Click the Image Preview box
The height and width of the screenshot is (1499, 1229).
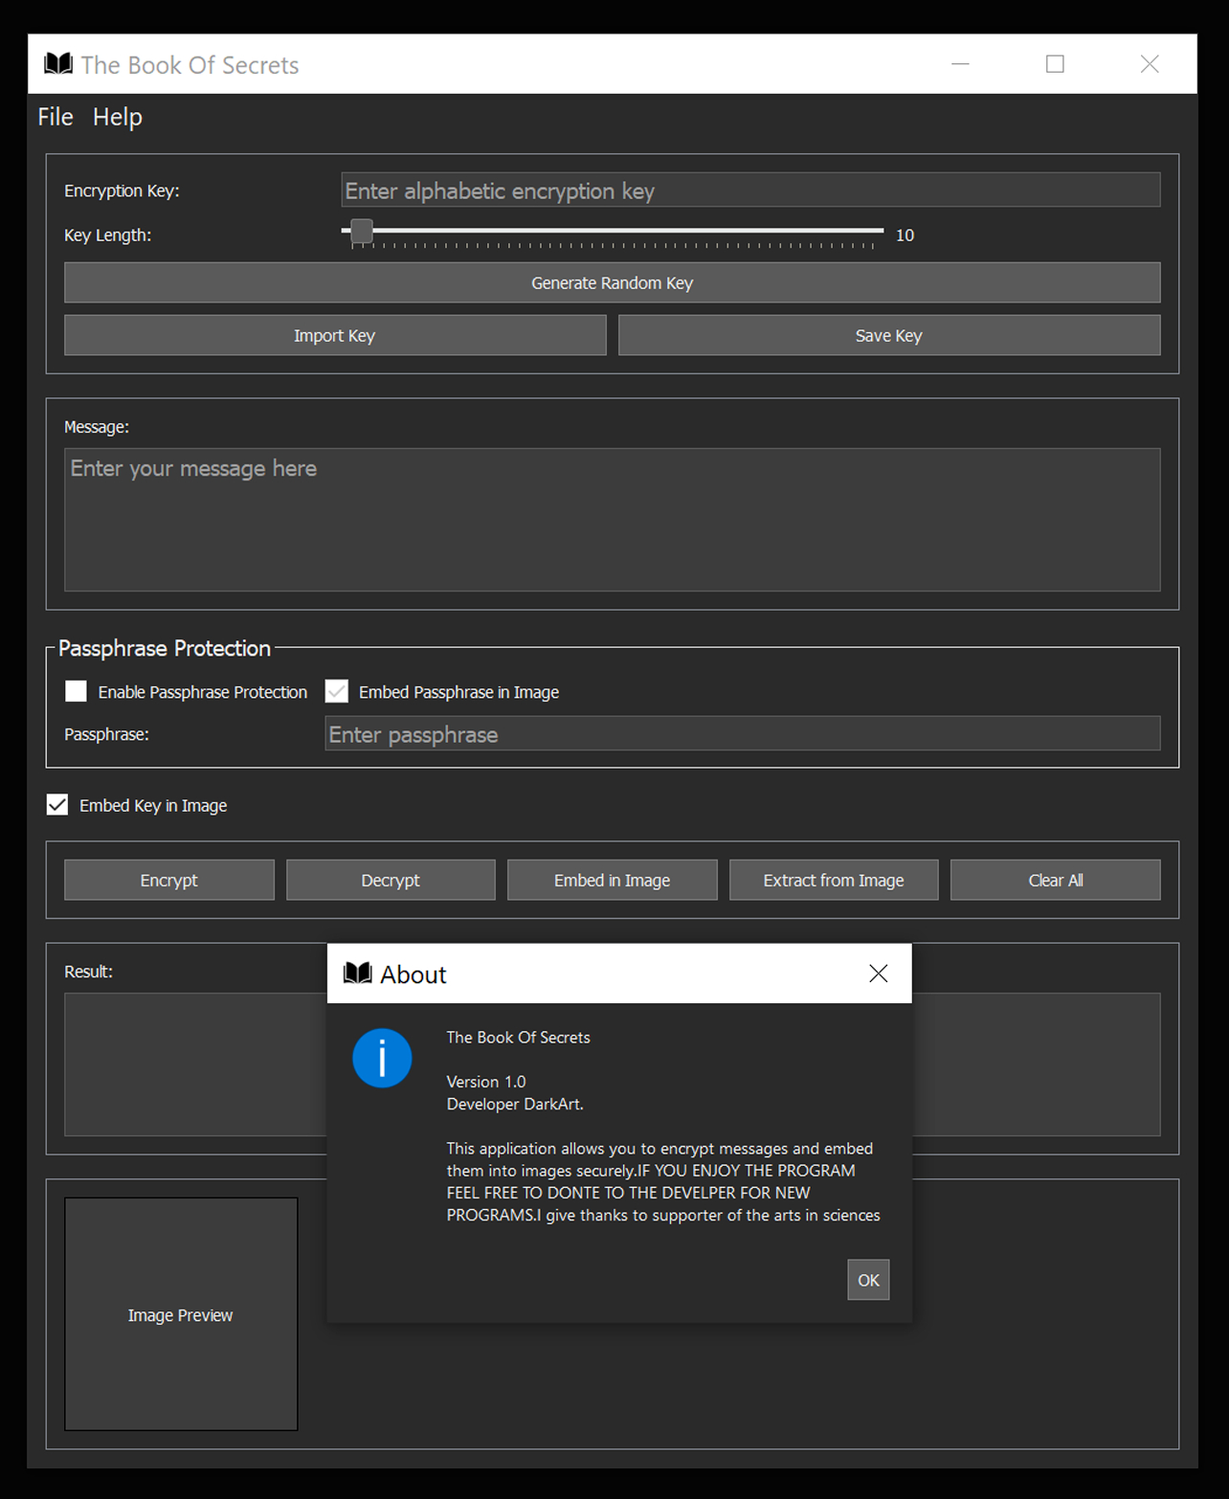click(181, 1314)
